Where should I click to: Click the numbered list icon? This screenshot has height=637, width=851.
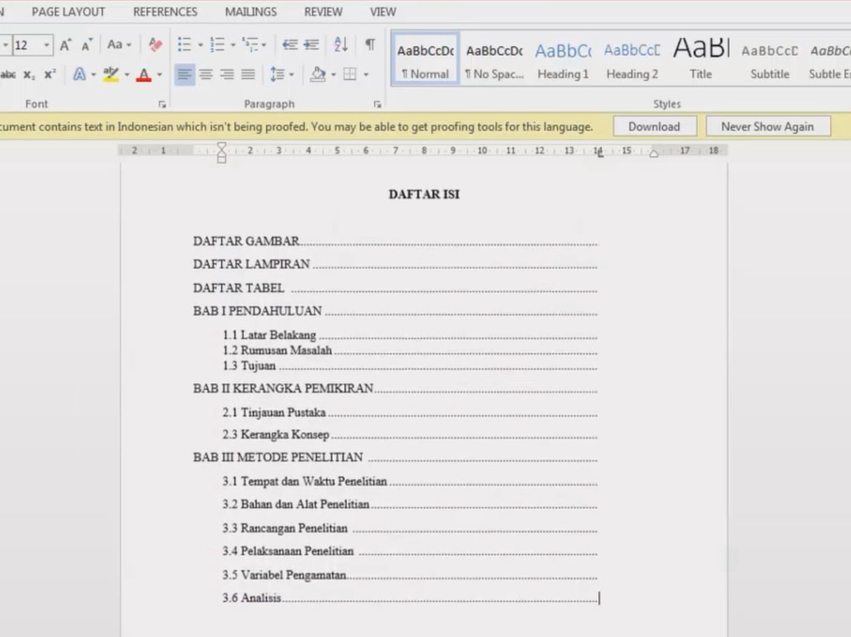pyautogui.click(x=215, y=43)
